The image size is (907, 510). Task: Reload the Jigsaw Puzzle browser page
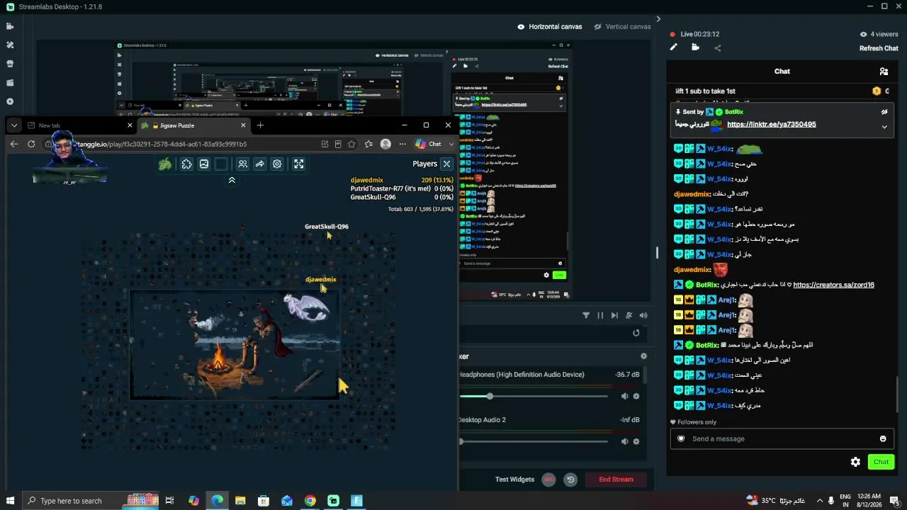[31, 144]
